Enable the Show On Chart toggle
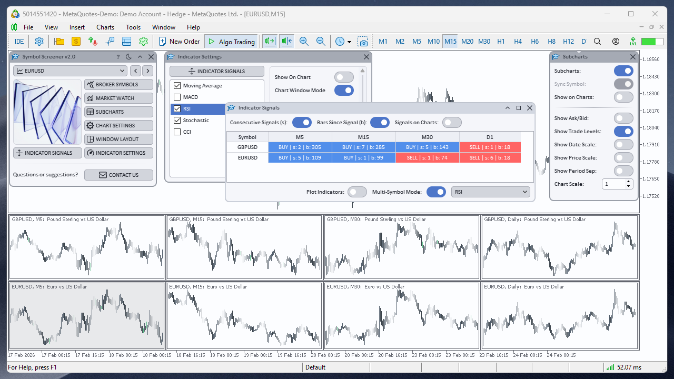Viewport: 674px width, 379px height. [344, 77]
